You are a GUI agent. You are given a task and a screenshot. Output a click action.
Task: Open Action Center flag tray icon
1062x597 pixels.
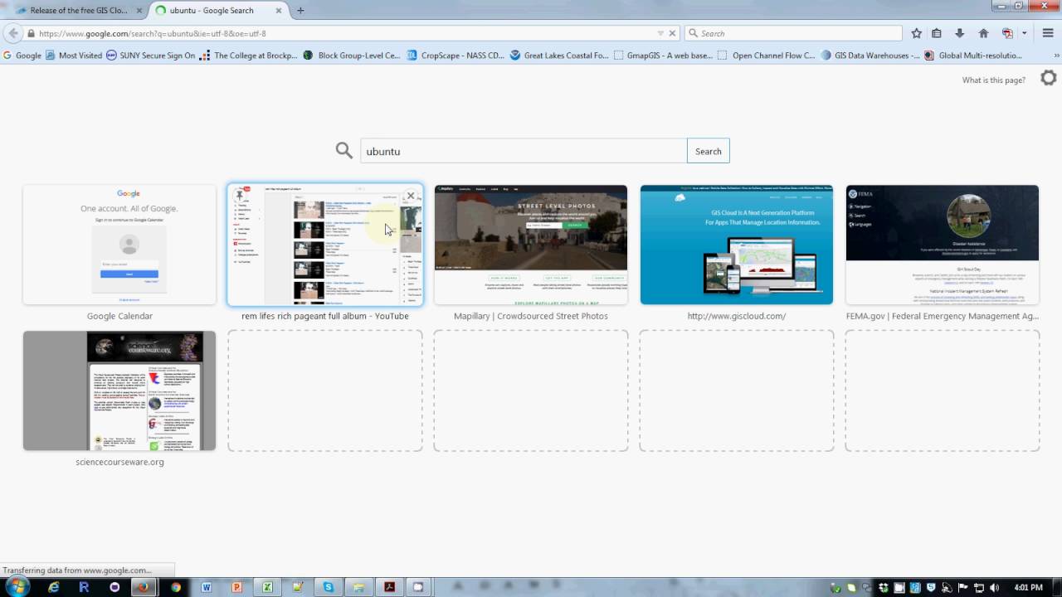[963, 588]
